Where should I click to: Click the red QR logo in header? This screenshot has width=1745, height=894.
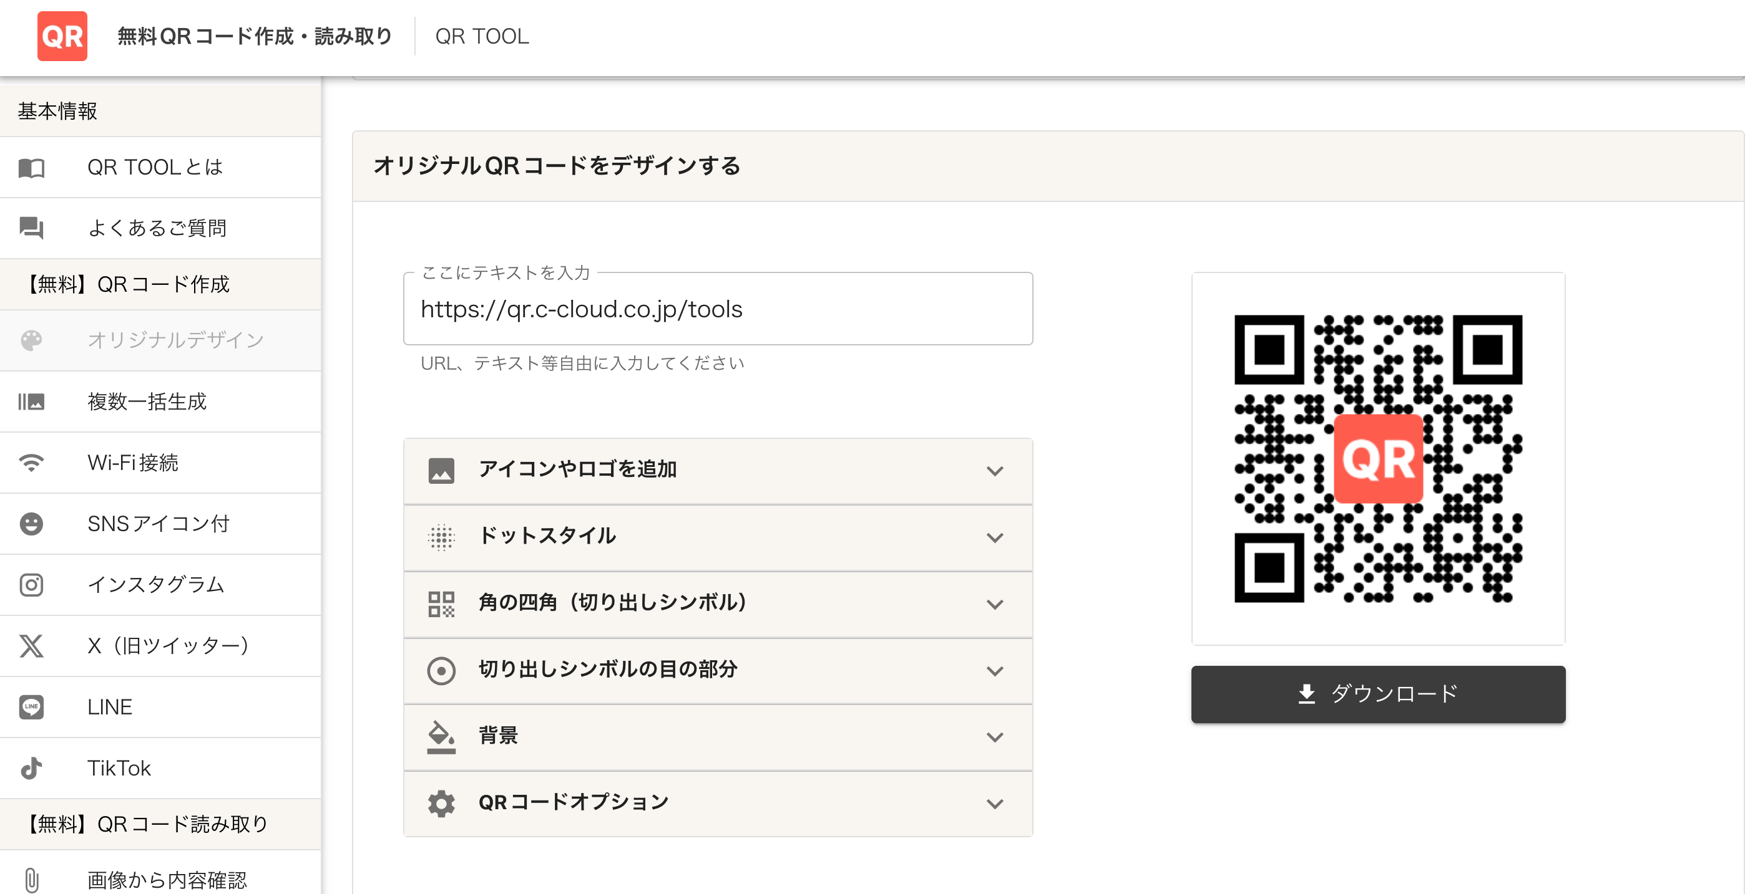point(62,36)
